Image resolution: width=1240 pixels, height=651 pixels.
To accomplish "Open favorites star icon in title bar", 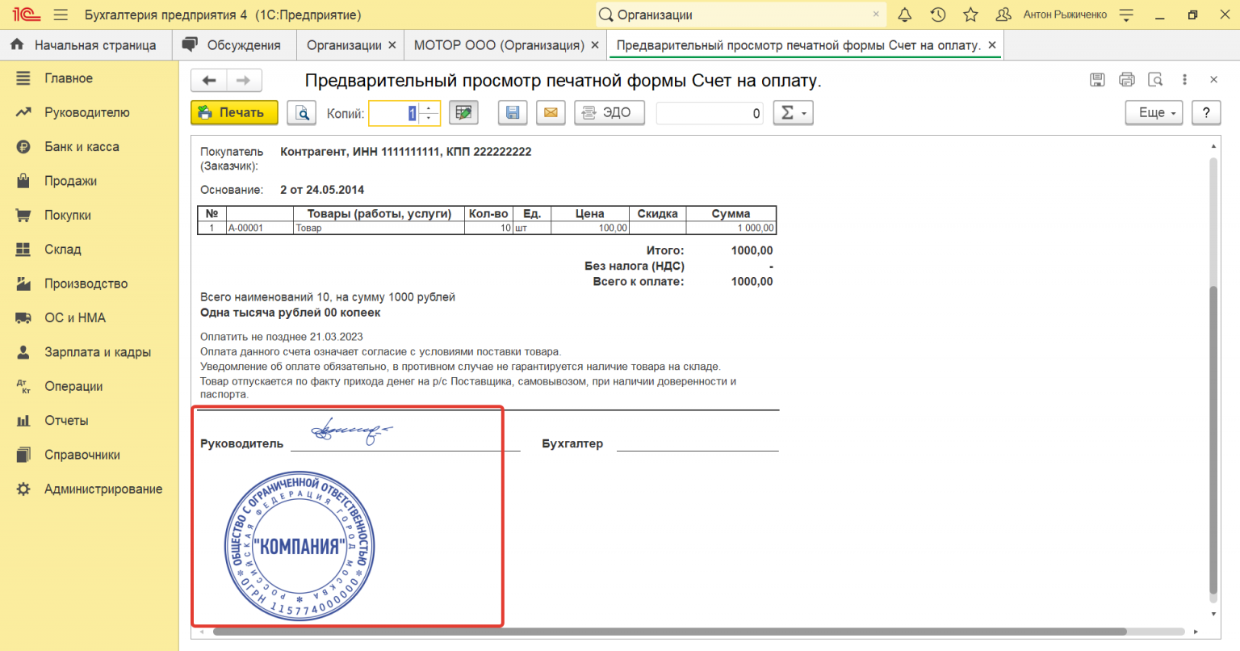I will pos(970,15).
